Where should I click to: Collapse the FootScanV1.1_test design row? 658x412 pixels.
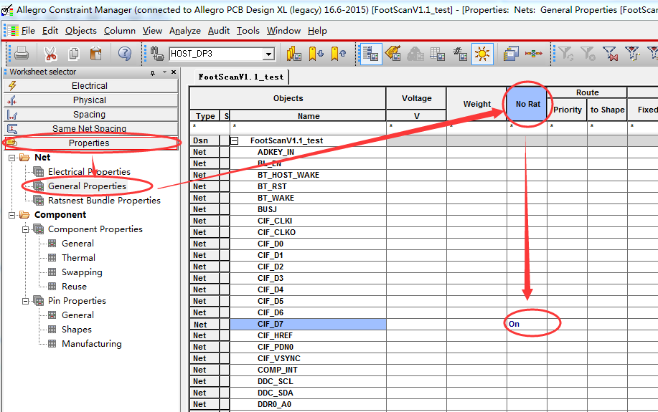[x=234, y=141]
